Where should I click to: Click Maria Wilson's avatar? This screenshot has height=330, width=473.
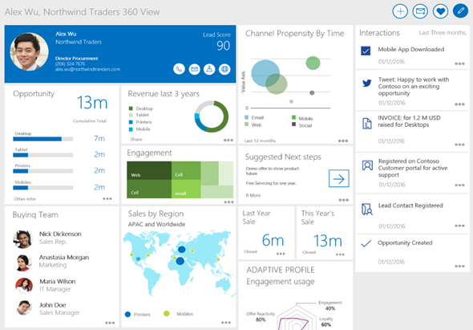(x=24, y=286)
